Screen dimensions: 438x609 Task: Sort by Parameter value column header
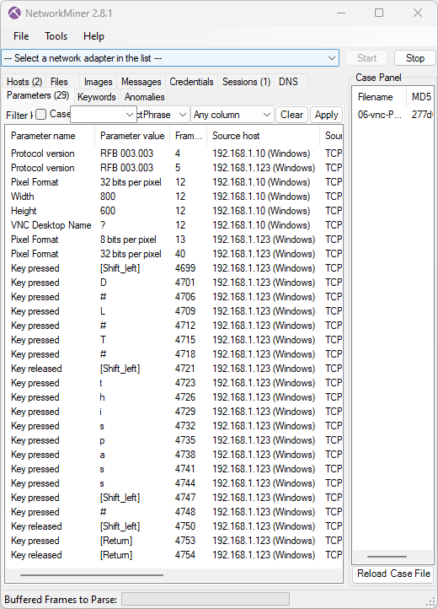[x=132, y=136]
